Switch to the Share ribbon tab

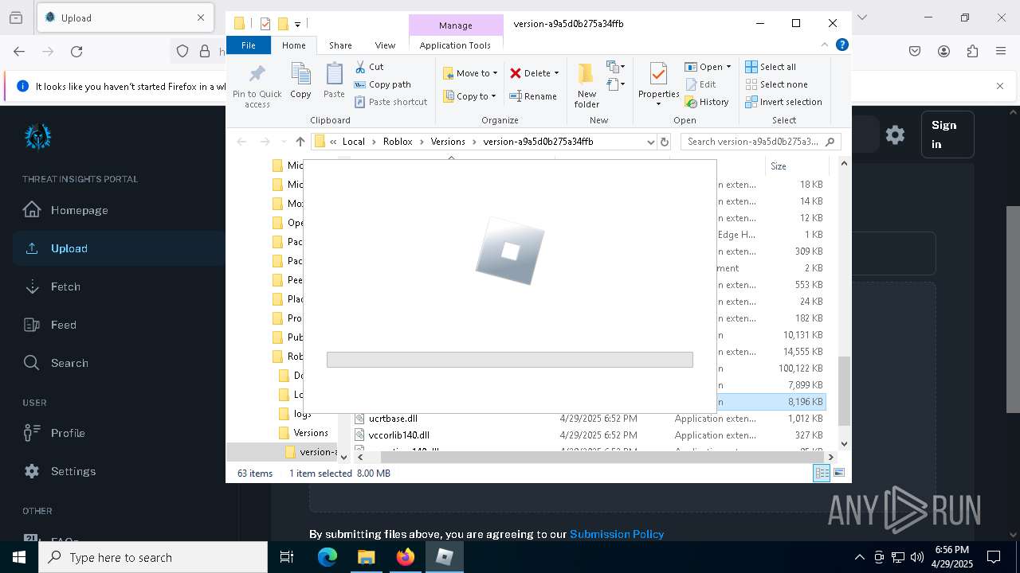coord(340,45)
